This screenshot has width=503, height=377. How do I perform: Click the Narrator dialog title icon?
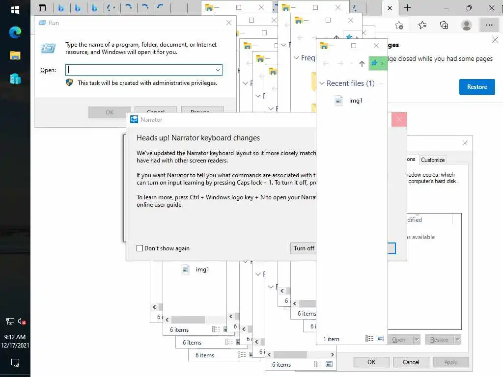coord(134,120)
